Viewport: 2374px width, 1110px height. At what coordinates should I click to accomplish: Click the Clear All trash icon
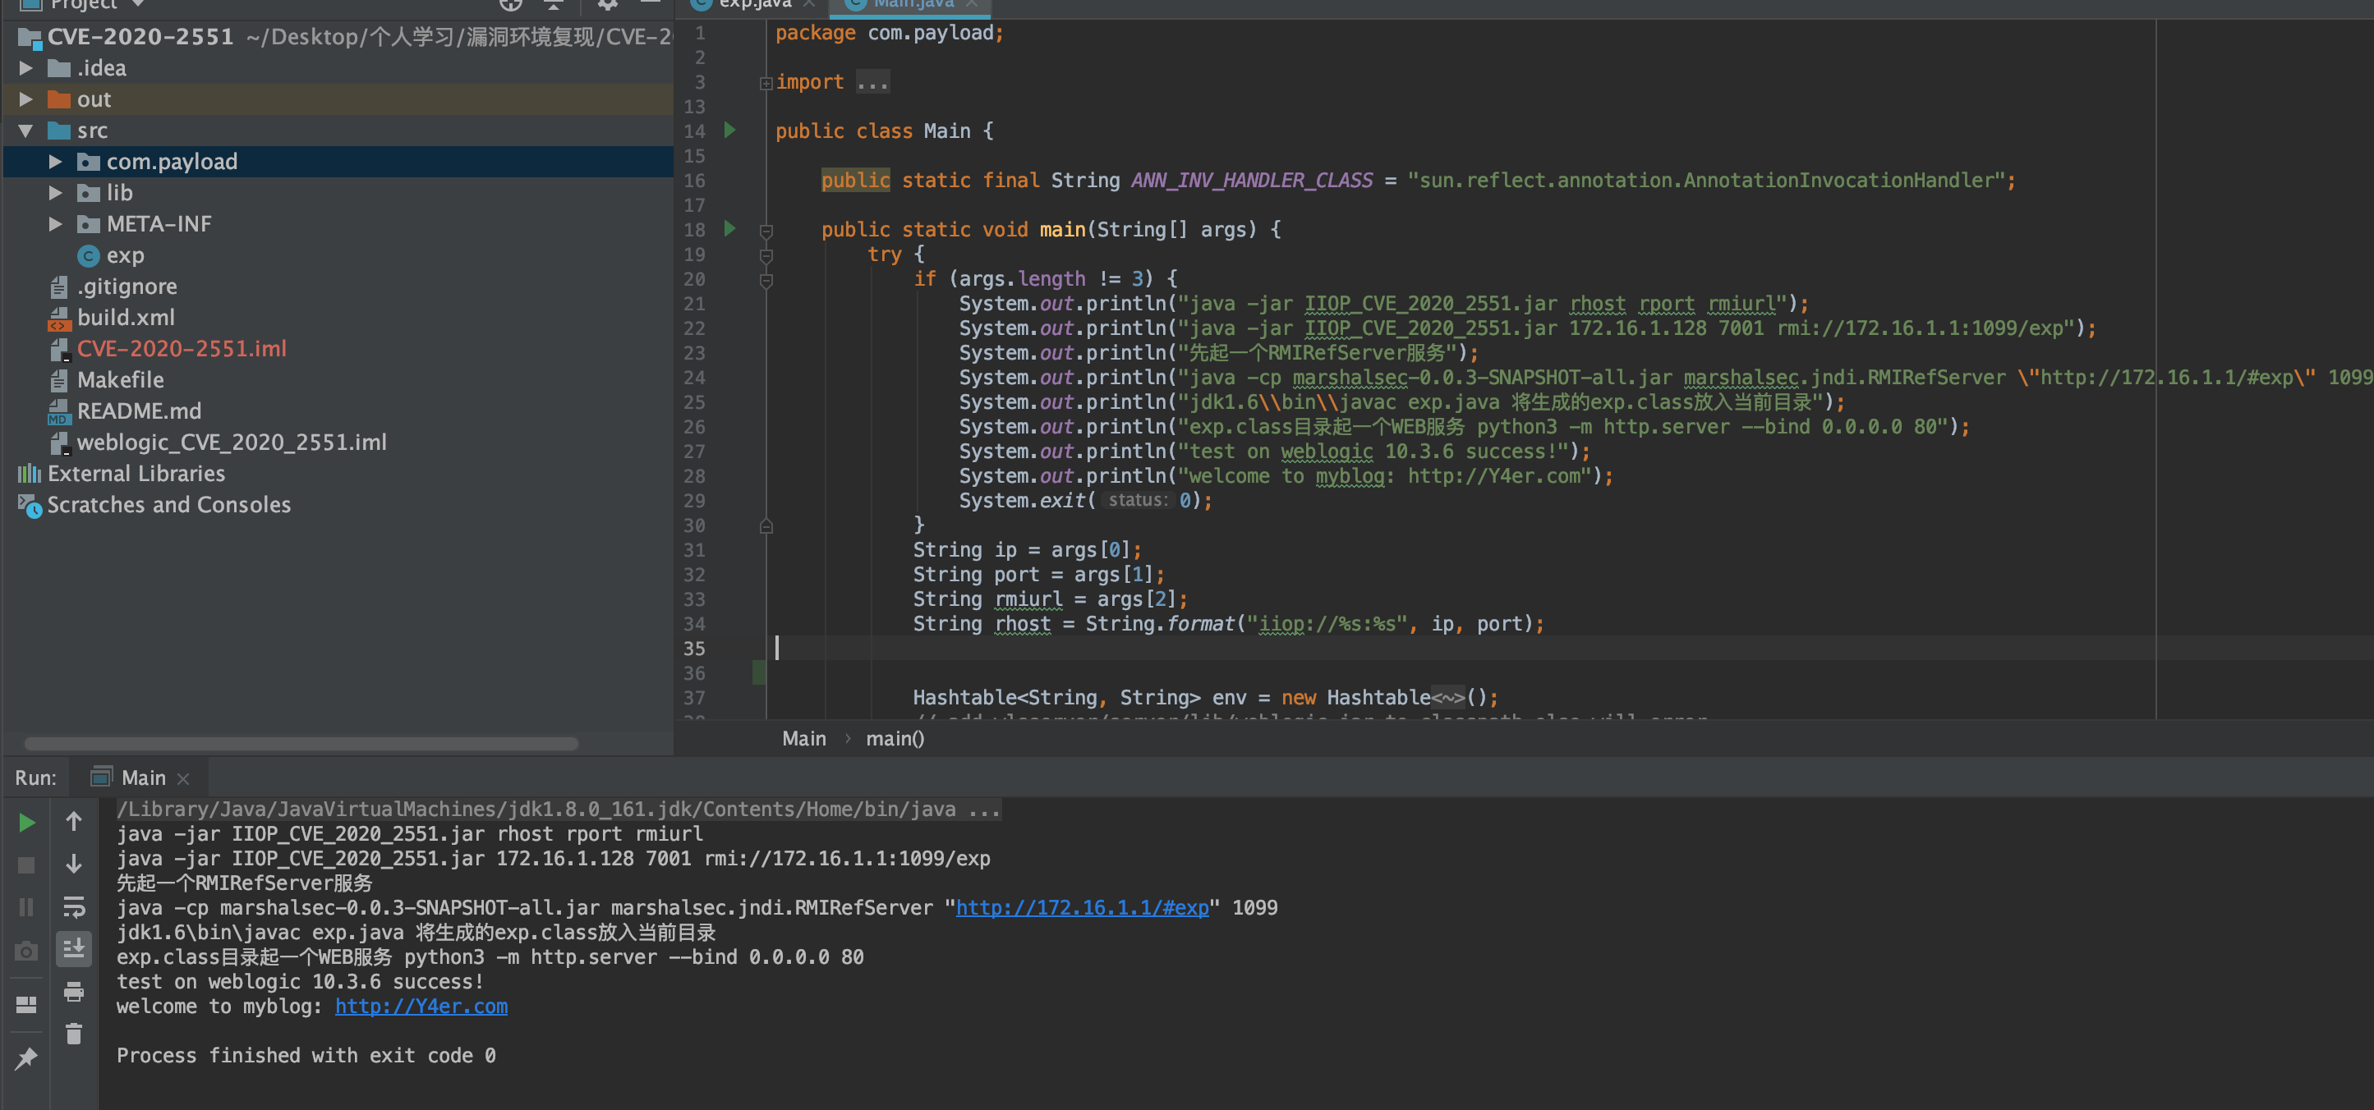click(74, 1034)
